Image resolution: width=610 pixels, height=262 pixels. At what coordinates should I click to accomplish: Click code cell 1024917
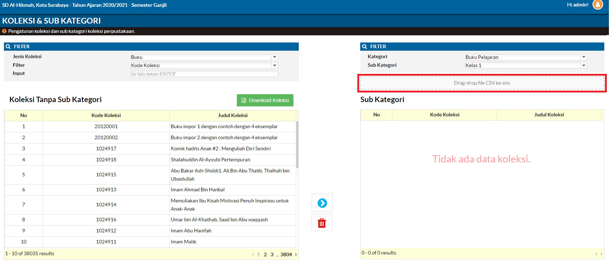pyautogui.click(x=106, y=149)
